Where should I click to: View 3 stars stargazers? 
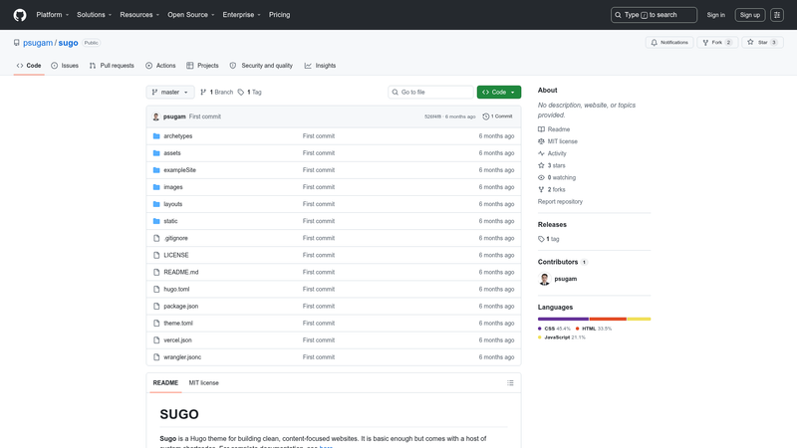click(x=552, y=165)
